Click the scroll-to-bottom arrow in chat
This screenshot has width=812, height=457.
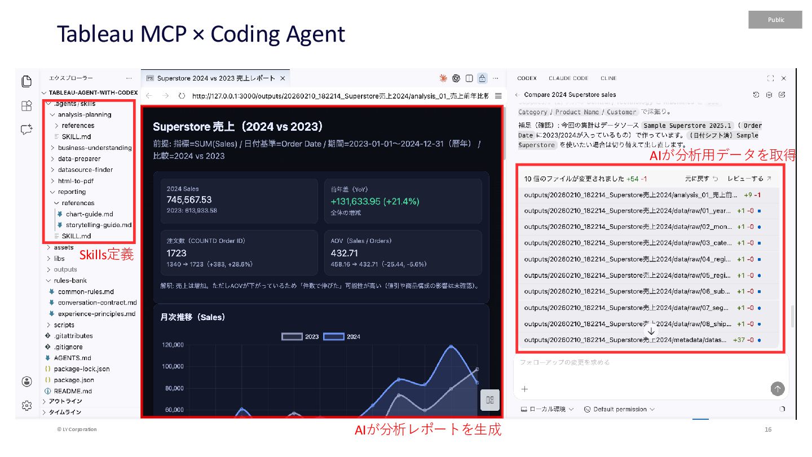[x=651, y=331]
